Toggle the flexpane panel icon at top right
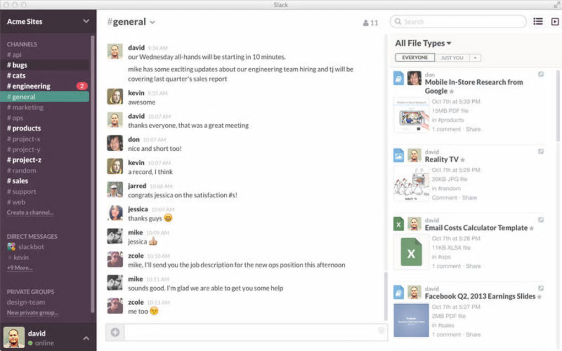562x351 pixels. click(x=554, y=22)
